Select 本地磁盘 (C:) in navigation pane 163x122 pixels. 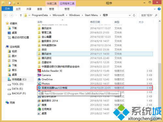pos(19,79)
